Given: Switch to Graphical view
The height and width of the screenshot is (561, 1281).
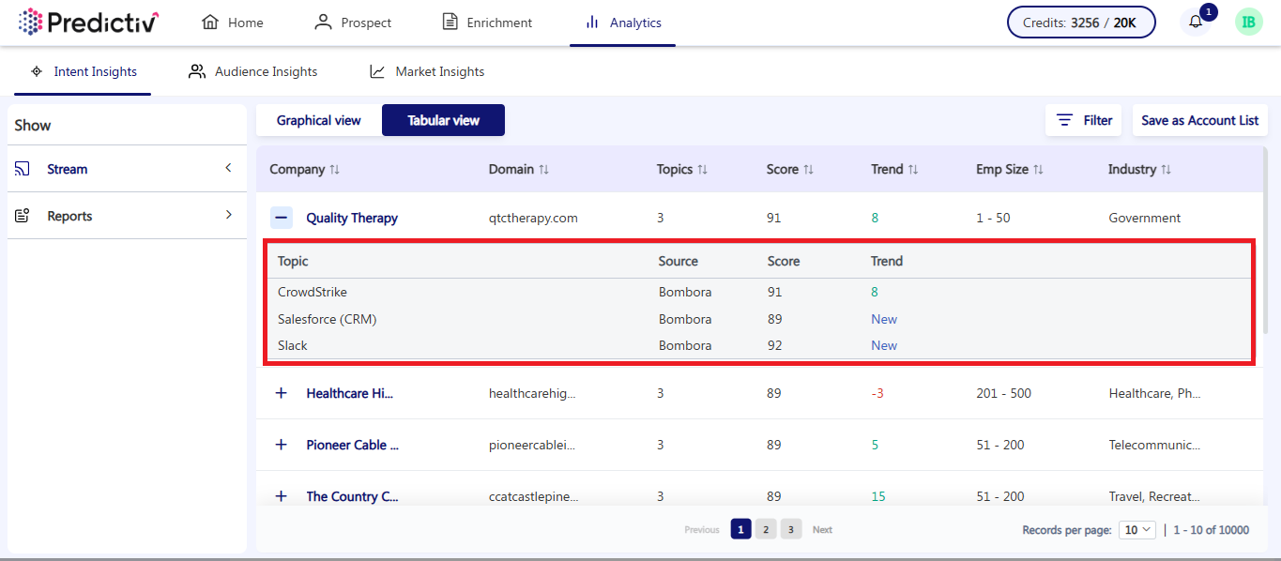Looking at the screenshot, I should (319, 120).
